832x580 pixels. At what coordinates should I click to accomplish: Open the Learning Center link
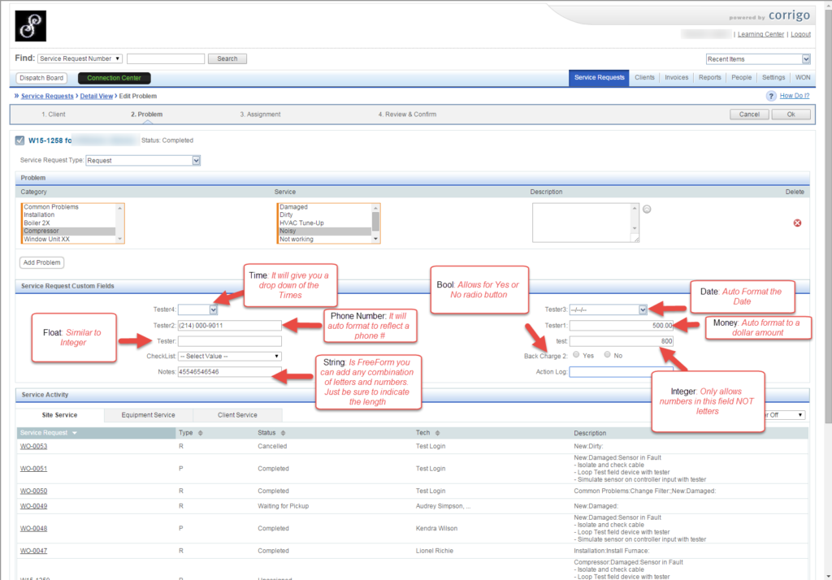pos(760,34)
